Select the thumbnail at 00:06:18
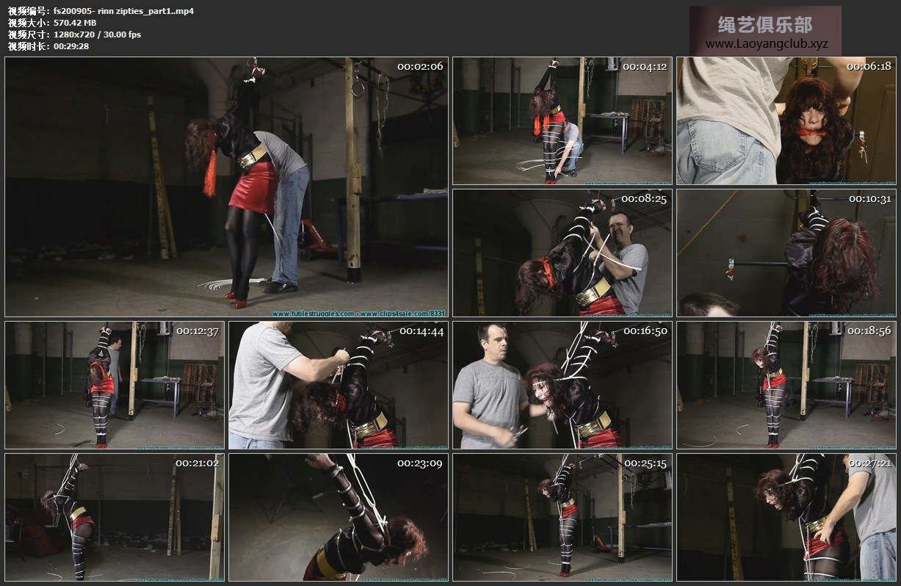 coord(786,120)
